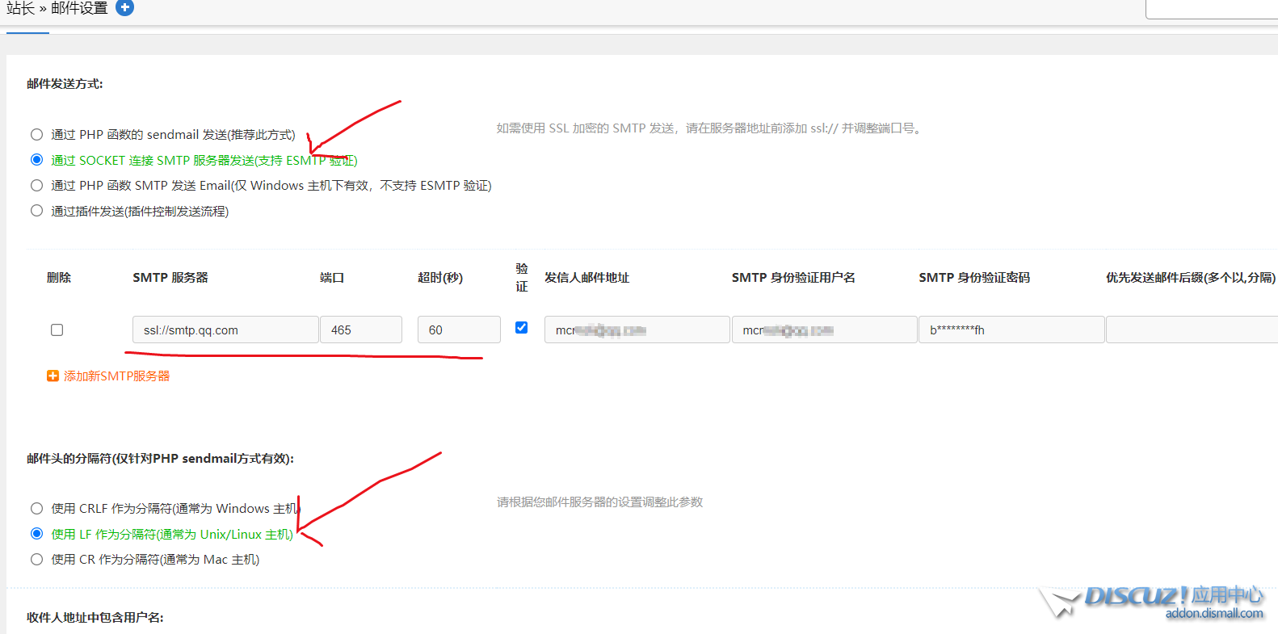Click the SMTP authentication username field
Image resolution: width=1278 pixels, height=634 pixels.
point(823,330)
